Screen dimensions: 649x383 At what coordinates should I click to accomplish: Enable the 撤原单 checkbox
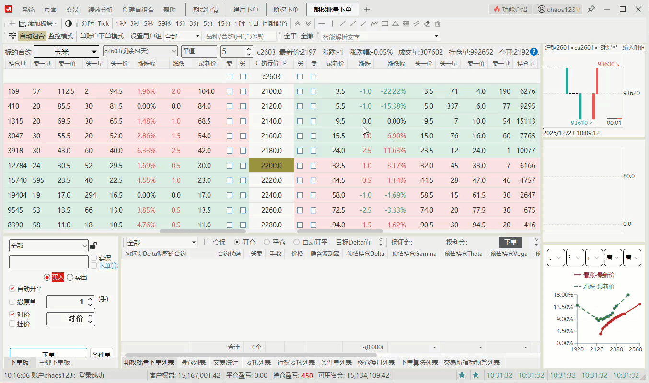tap(12, 302)
